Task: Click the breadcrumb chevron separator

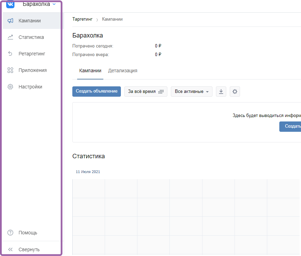Action: pos(97,20)
